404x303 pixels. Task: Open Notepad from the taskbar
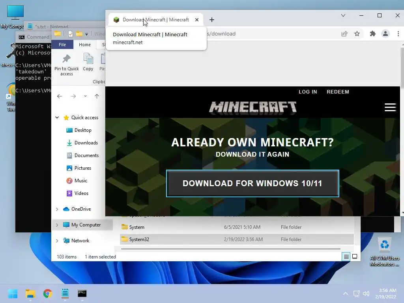pos(65,294)
